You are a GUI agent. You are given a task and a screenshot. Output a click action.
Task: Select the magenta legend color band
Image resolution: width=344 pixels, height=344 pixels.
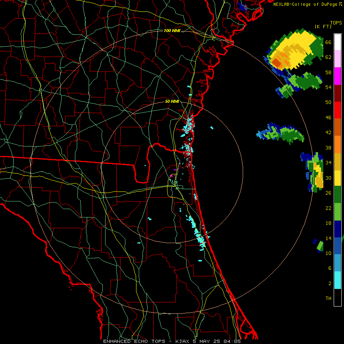[x=338, y=76]
